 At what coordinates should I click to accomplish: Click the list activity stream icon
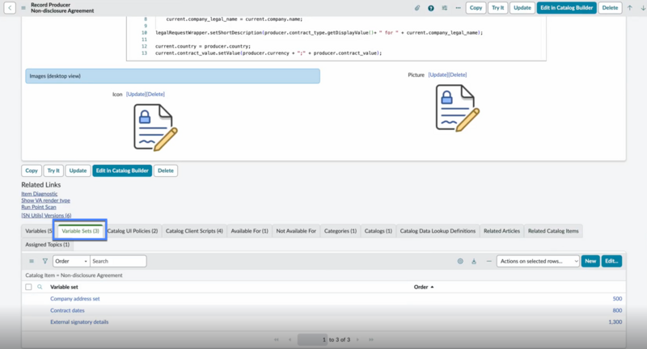click(x=474, y=261)
